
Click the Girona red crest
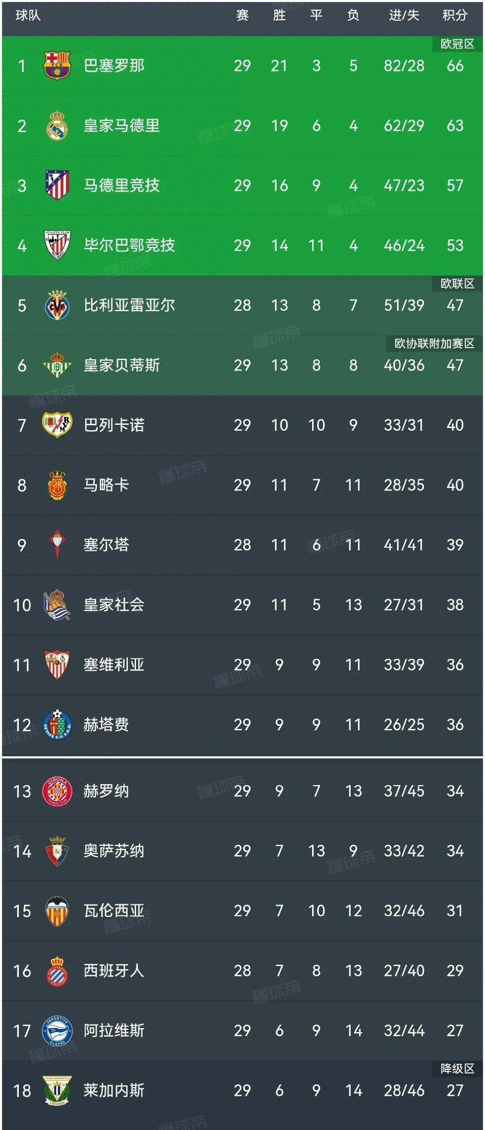57,791
